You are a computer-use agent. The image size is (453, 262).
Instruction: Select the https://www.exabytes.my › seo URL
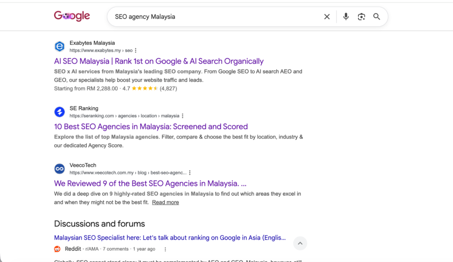pyautogui.click(x=101, y=50)
